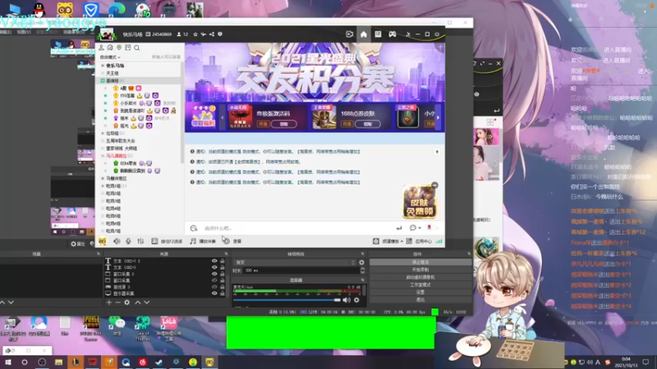This screenshot has height=369, width=657.
Task: Adjust the 300 ms duration stepper
Action: click(362, 271)
